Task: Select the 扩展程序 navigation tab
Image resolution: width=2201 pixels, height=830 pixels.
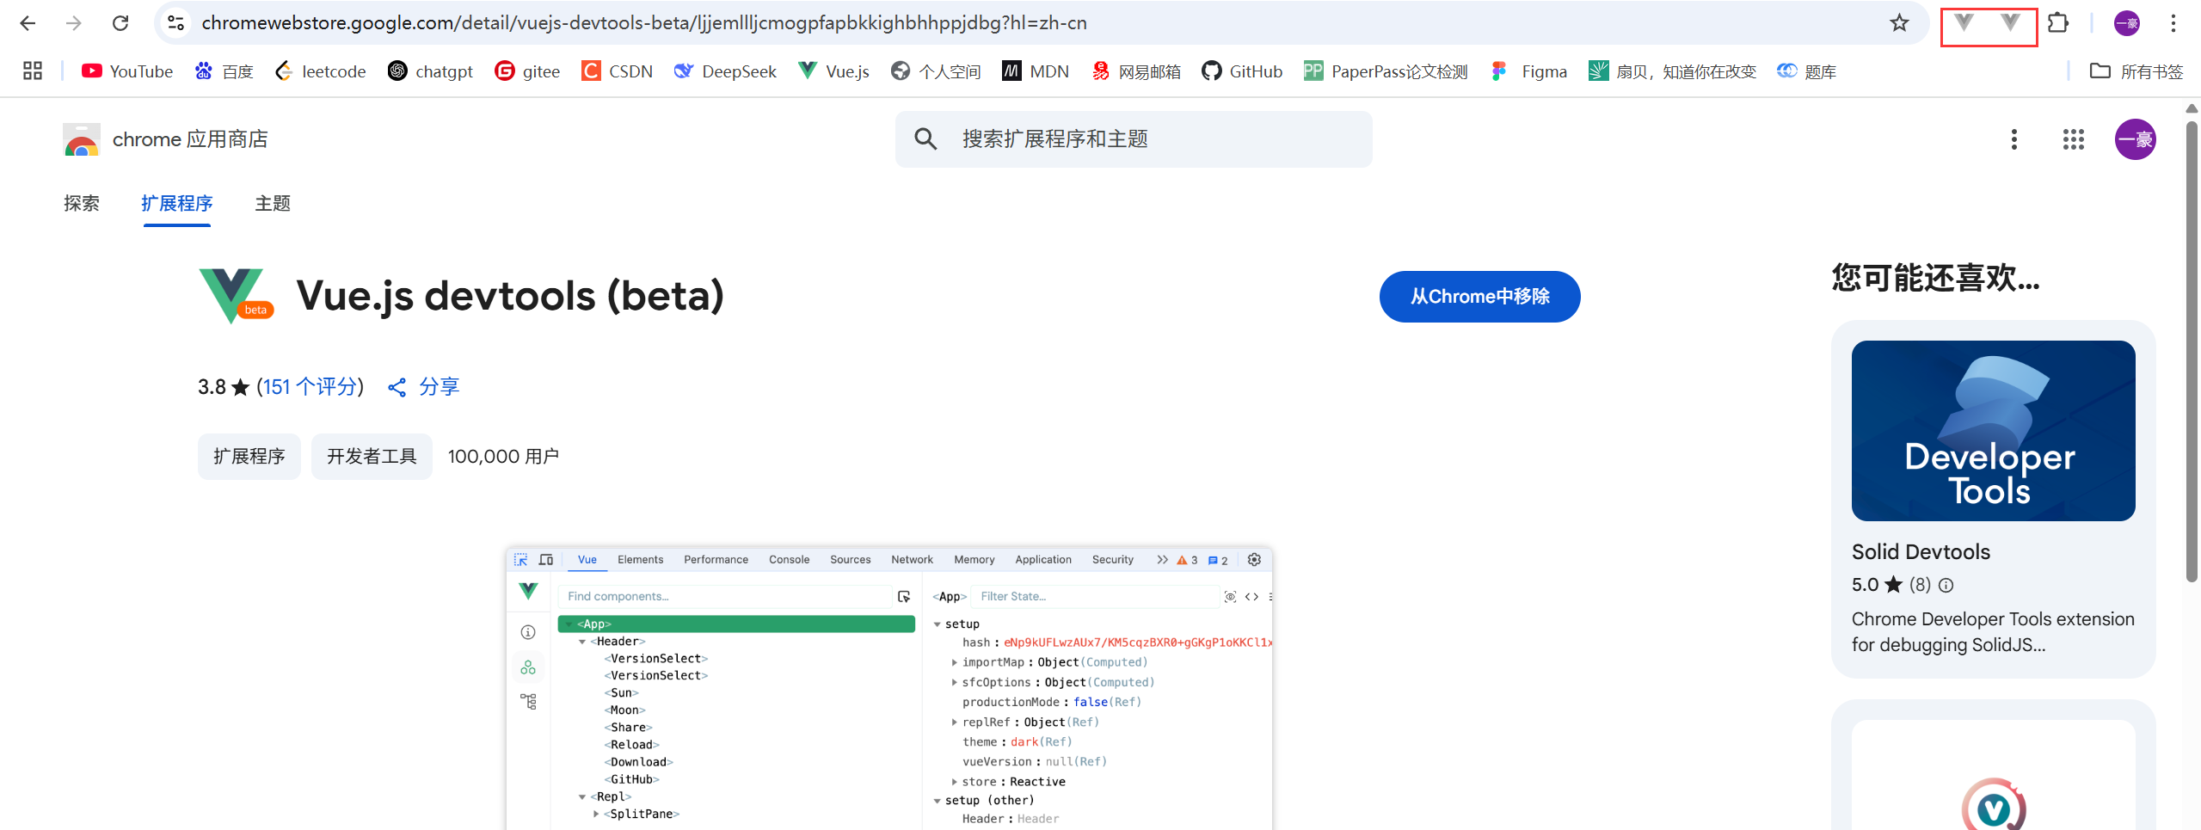Action: tap(177, 204)
